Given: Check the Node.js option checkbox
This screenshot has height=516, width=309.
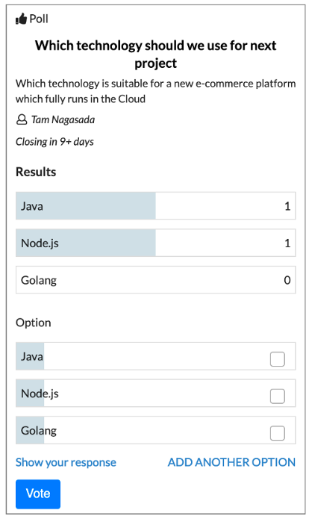Looking at the screenshot, I should [x=278, y=396].
